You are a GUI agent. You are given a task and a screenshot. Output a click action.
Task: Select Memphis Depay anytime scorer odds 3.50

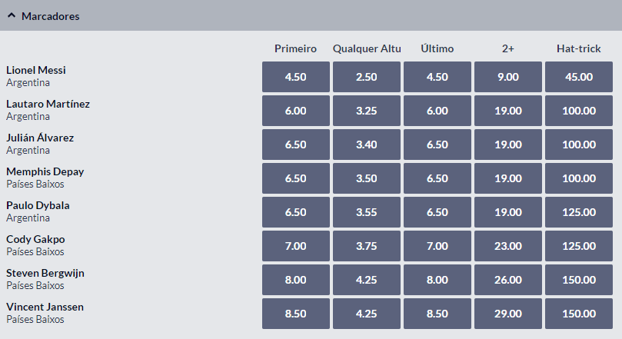tap(367, 178)
